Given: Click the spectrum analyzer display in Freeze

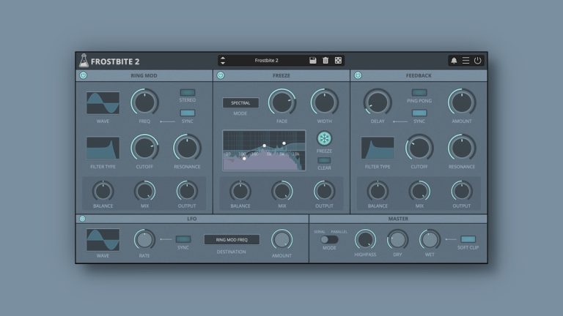Looking at the screenshot, I should (x=264, y=151).
